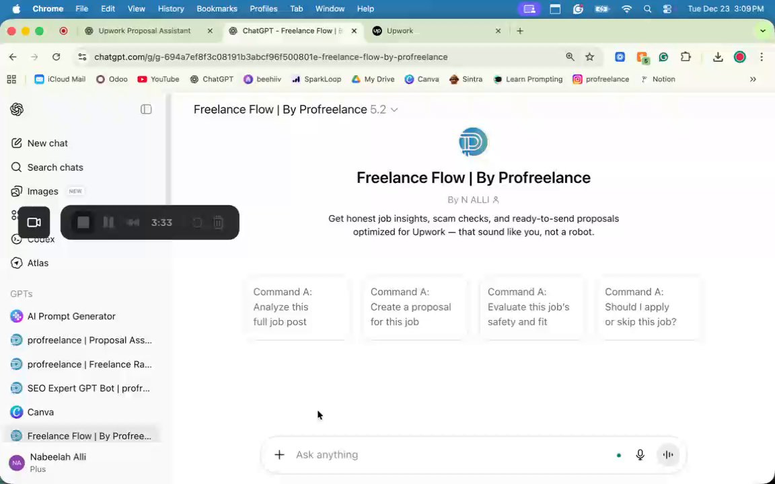
Task: Click the address bar URL
Action: pyautogui.click(x=271, y=56)
